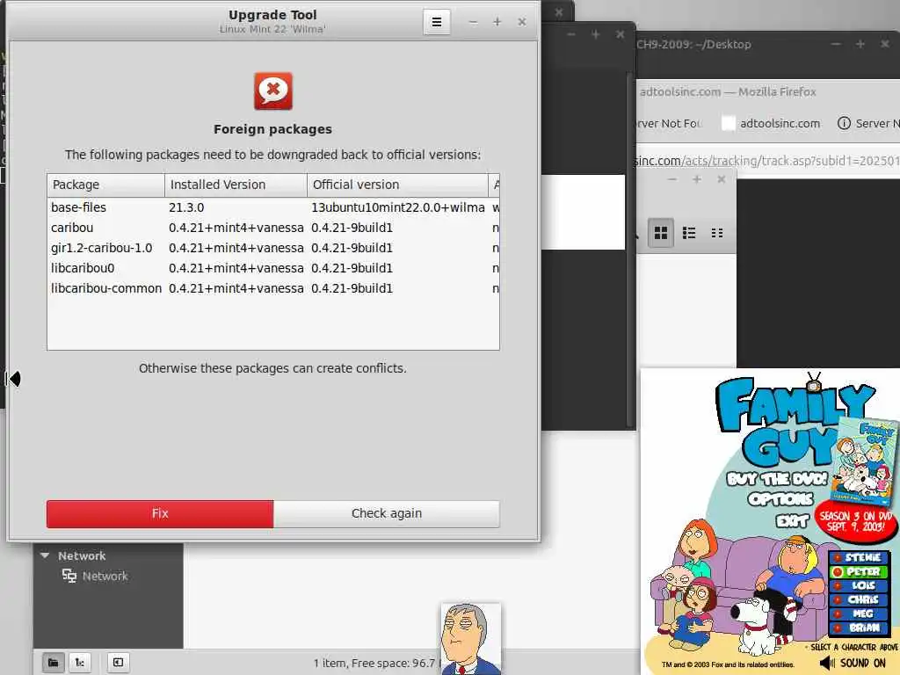Click the adtoolsinc.com tab favicon
The image size is (900, 675).
[728, 123]
